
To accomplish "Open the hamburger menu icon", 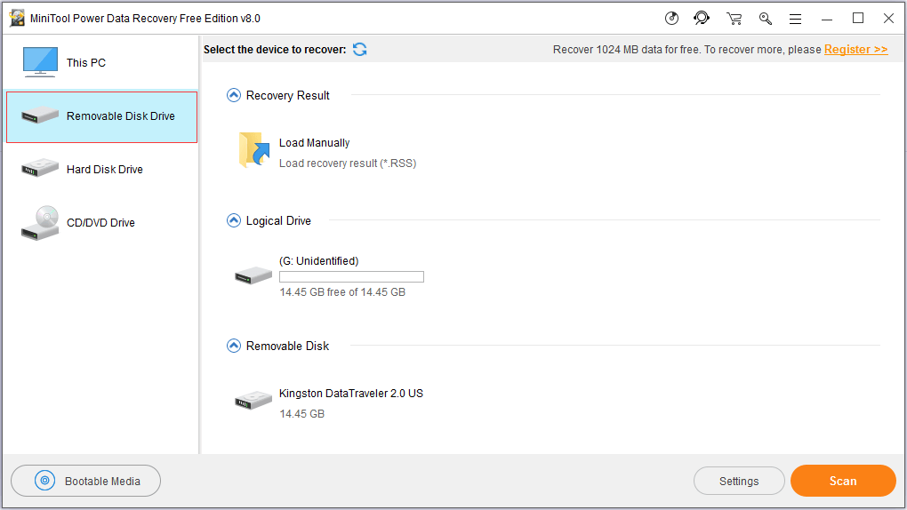I will [795, 19].
